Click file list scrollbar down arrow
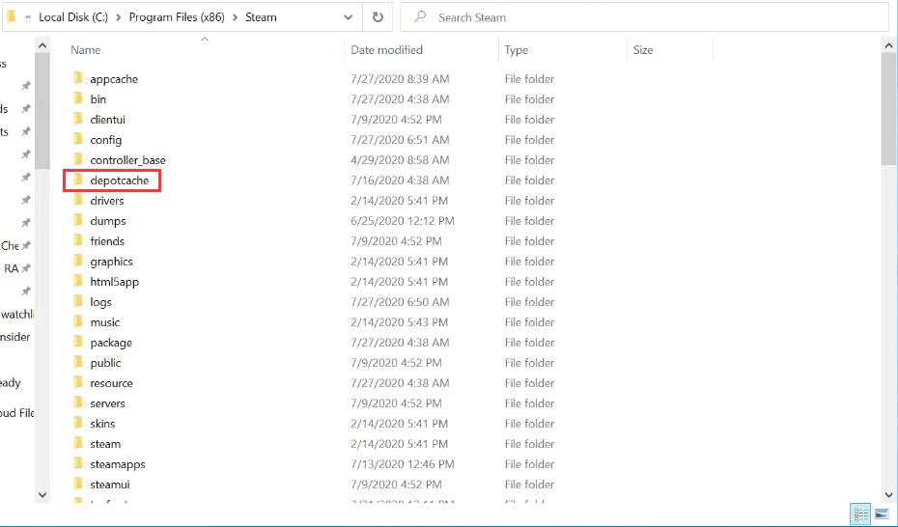Image resolution: width=898 pixels, height=527 pixels. [x=888, y=495]
